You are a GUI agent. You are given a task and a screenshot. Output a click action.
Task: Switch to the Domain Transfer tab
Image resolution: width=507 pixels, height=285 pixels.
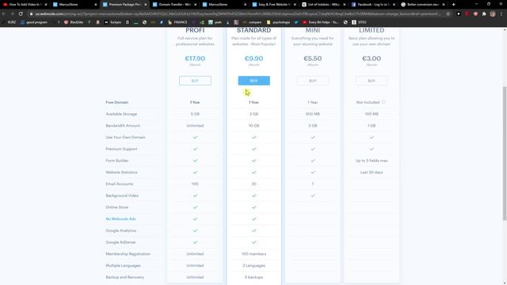(174, 5)
